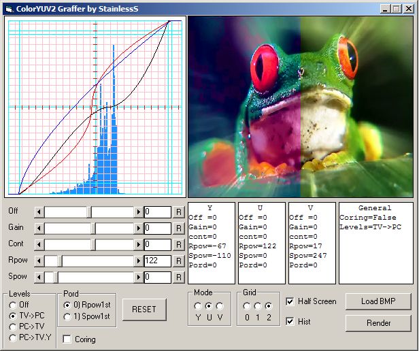Click 'Spow=-110' in the Y panel
The width and height of the screenshot is (419, 351).
point(209,256)
